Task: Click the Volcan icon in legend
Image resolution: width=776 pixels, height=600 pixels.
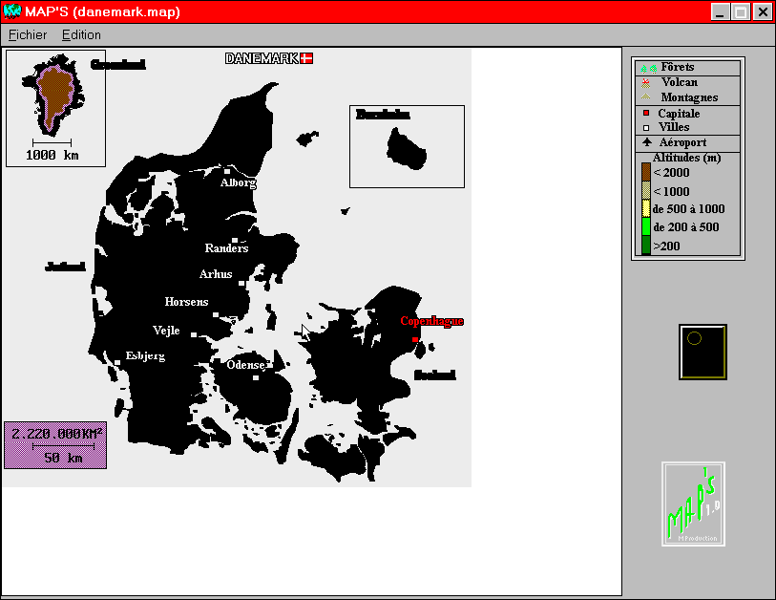Action: pyautogui.click(x=646, y=83)
